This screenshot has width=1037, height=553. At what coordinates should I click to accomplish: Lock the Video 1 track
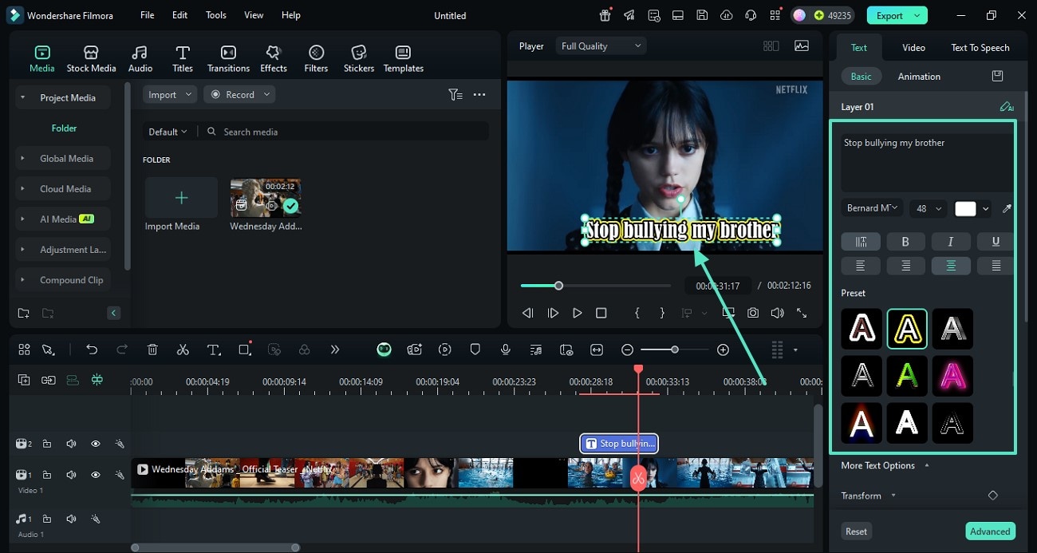[x=47, y=475]
